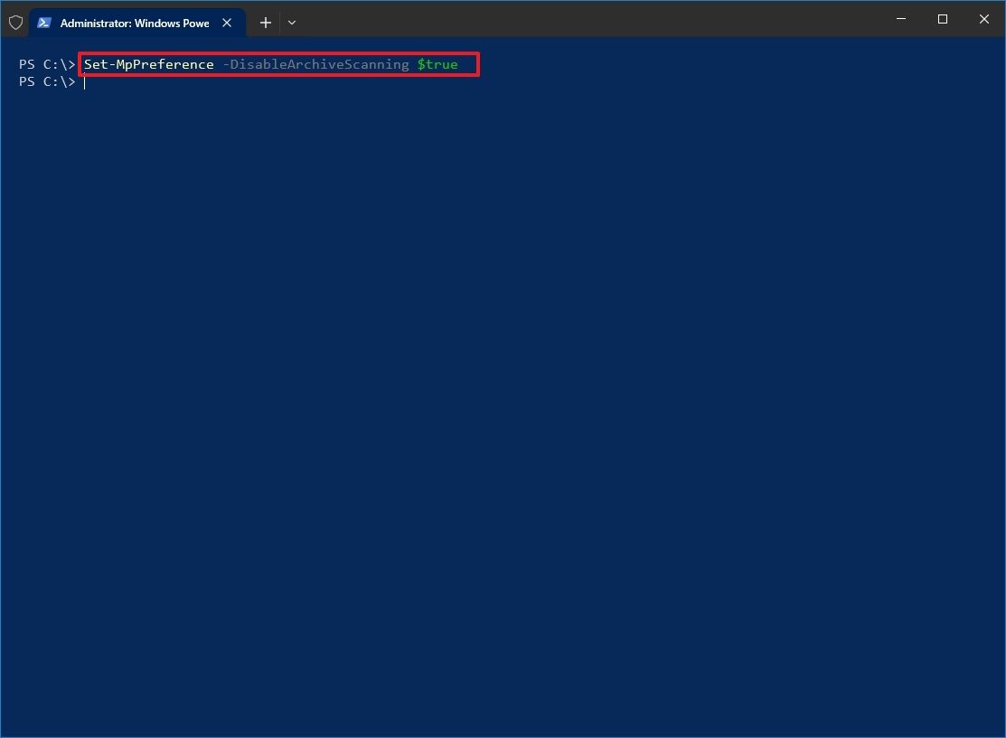Place cursor on the second PS C:\> prompt
The image size is (1006, 738).
47,81
